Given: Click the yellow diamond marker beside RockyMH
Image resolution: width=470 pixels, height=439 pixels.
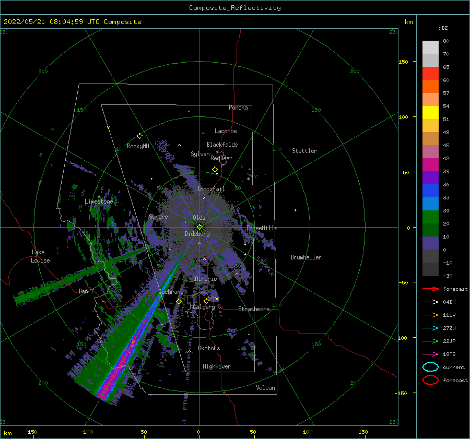Looking at the screenshot, I should point(139,136).
